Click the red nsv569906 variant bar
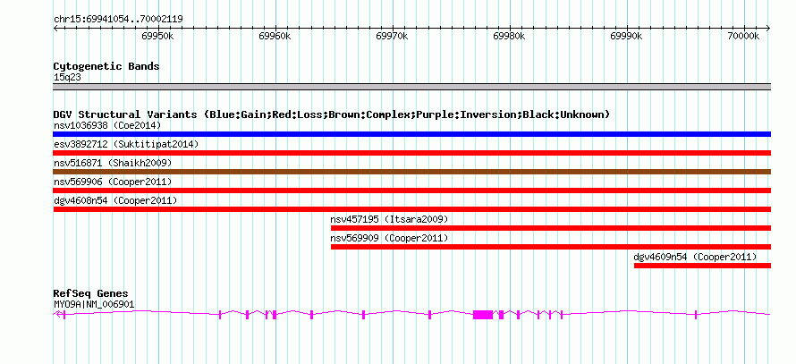 tap(411, 190)
